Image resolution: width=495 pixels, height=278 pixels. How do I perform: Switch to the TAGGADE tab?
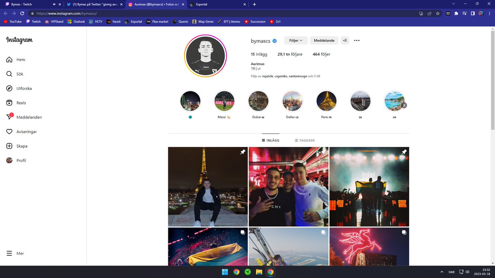[x=305, y=140]
